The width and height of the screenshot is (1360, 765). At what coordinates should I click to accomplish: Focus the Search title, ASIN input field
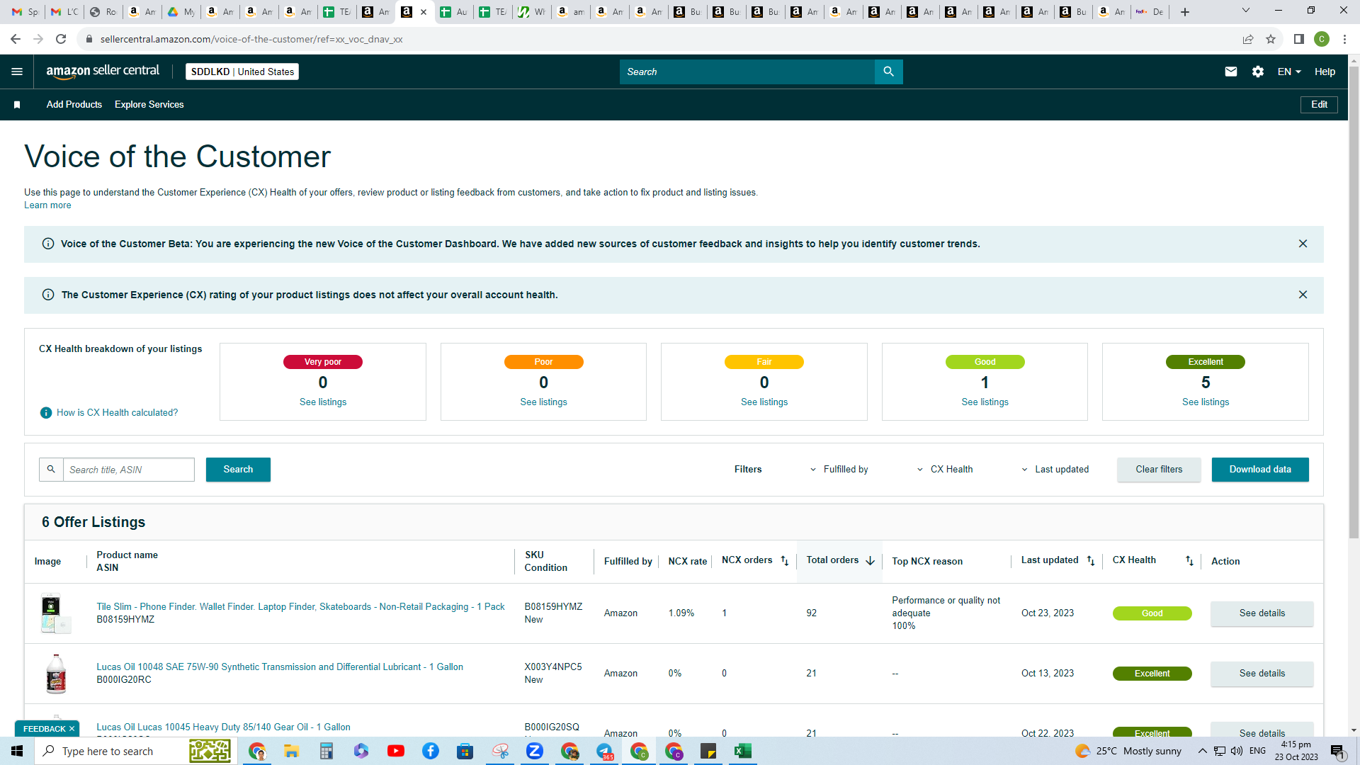pyautogui.click(x=129, y=470)
